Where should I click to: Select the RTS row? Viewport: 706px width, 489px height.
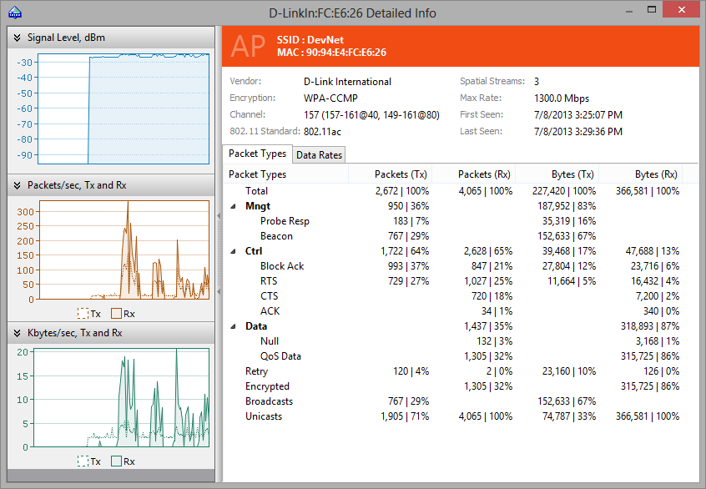click(460, 281)
